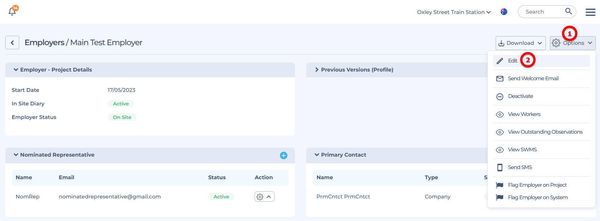This screenshot has height=221, width=600.
Task: Deactivate the employer via menu
Action: pos(520,96)
